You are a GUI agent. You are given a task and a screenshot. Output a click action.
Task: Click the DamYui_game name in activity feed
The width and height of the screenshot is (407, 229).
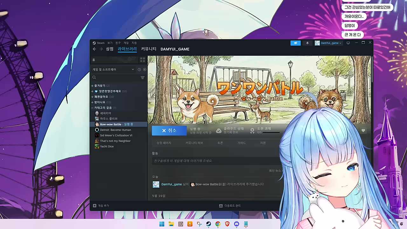(172, 184)
